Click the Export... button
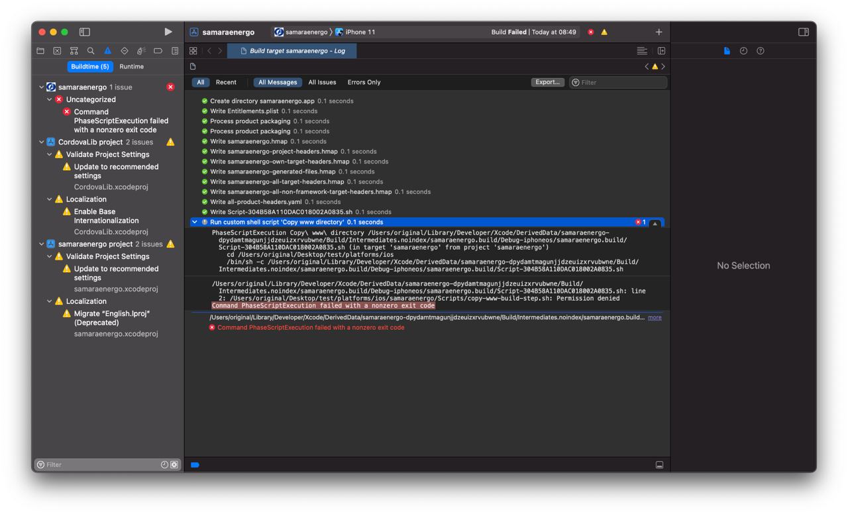 pyautogui.click(x=548, y=82)
